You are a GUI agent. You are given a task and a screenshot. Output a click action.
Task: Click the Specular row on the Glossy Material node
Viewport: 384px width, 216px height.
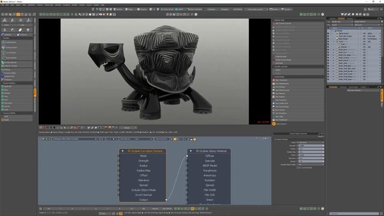(x=209, y=161)
